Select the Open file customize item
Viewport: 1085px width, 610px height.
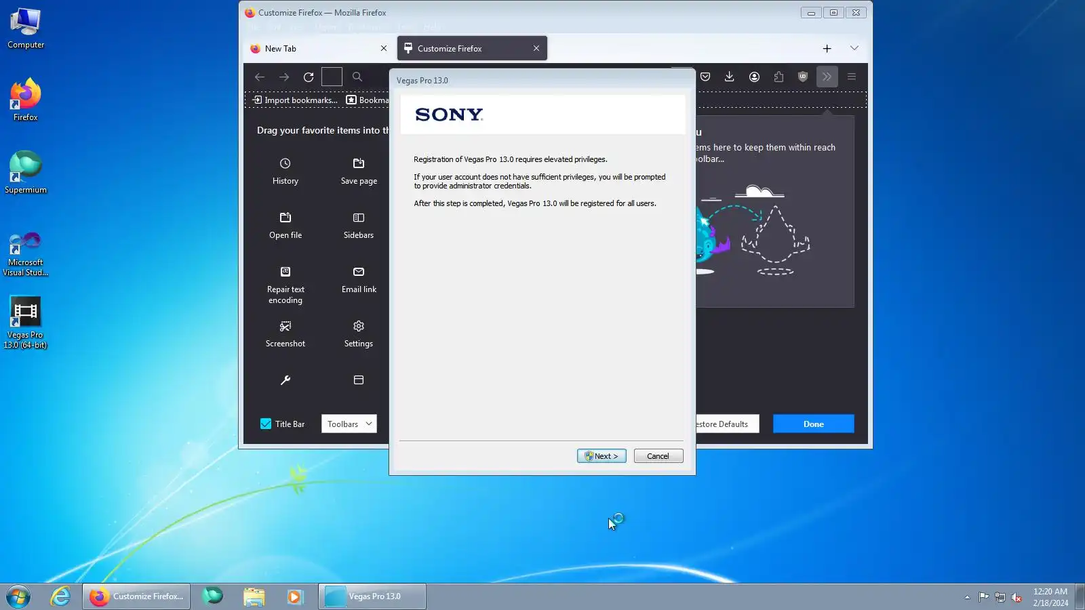tap(285, 225)
